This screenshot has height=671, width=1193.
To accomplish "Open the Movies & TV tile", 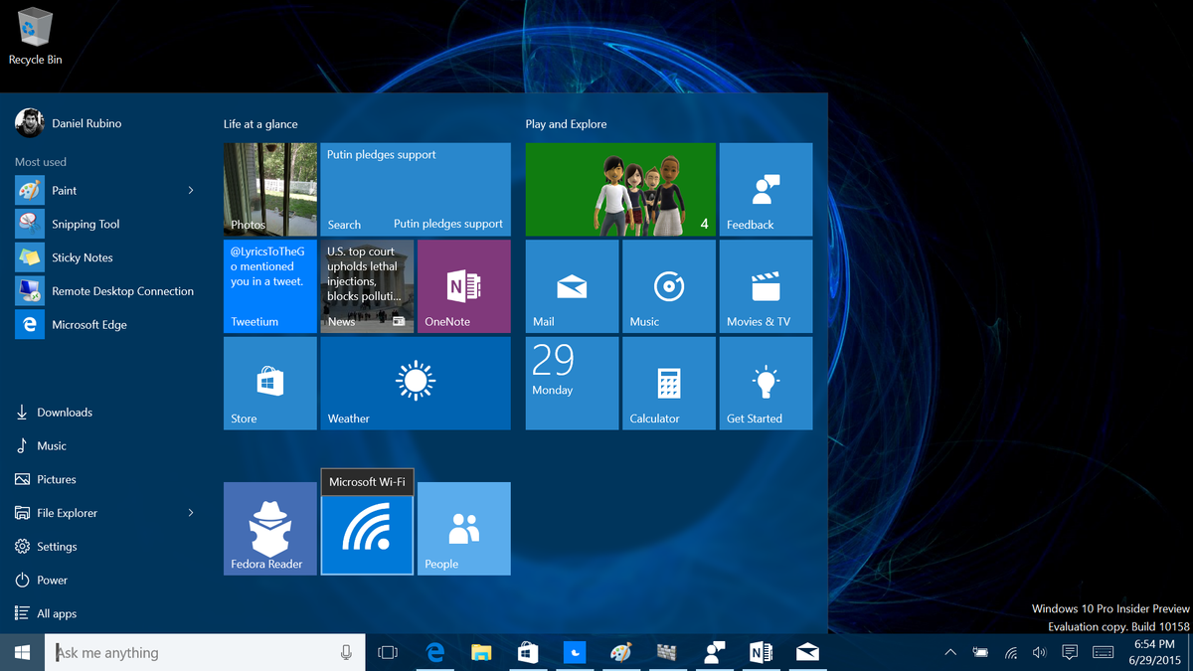I will click(x=766, y=286).
